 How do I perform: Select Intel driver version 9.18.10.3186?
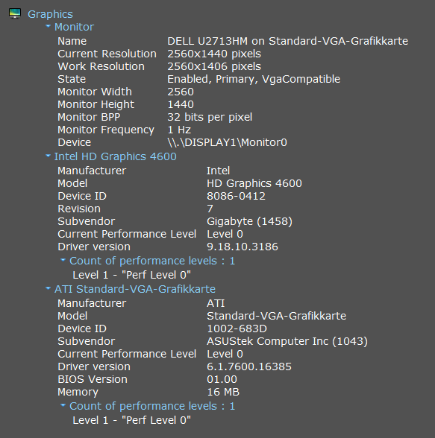coord(242,247)
